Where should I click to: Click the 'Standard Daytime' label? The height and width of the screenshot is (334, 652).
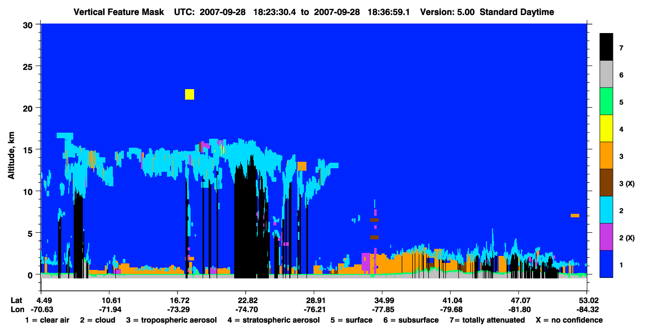pos(517,12)
